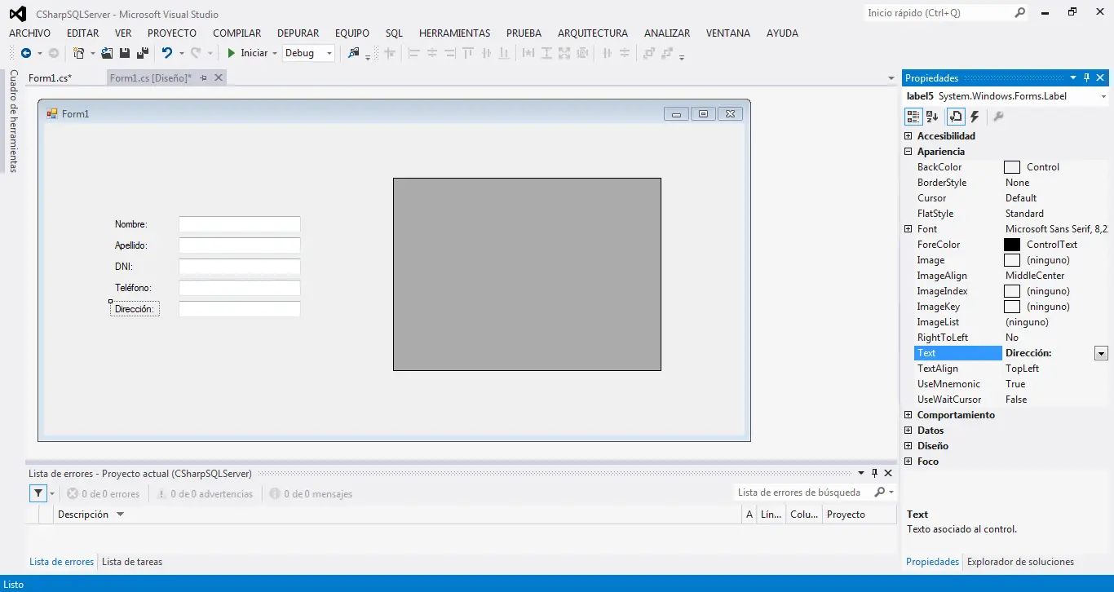Expand the Diseño property category
Screen dimensions: 1114x592
tap(908, 446)
